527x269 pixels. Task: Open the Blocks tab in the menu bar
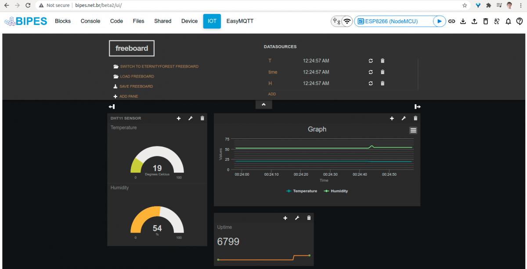click(62, 21)
